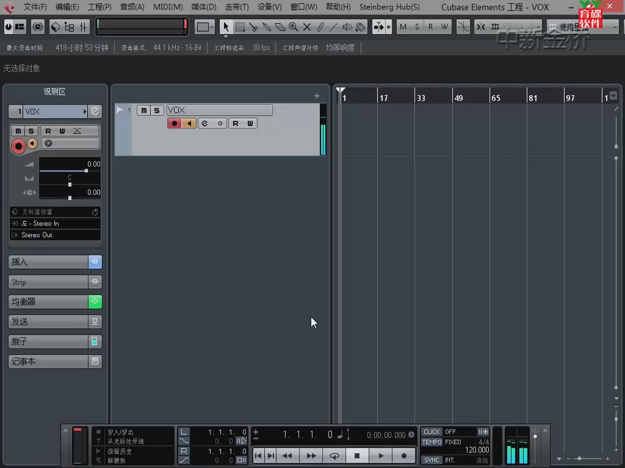Click the transport Record button

[x=404, y=456]
